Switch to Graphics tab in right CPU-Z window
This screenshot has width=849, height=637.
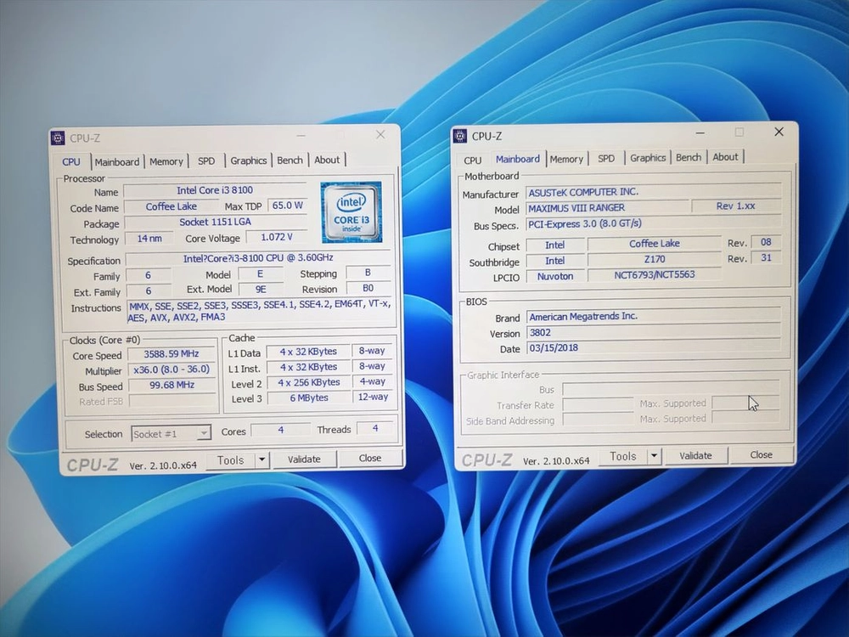pyautogui.click(x=648, y=158)
